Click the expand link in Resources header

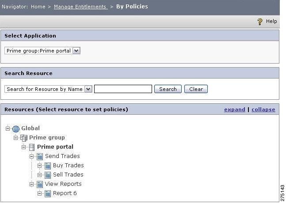tap(235, 109)
